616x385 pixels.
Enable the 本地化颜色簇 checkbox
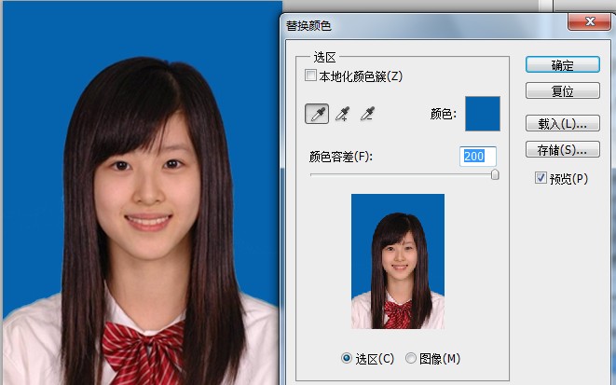(310, 76)
